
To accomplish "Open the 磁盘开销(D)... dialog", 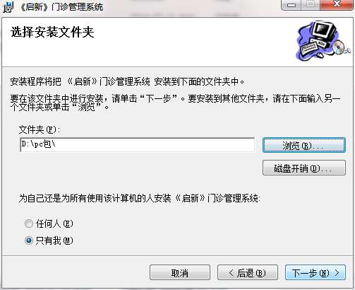I will click(x=304, y=168).
